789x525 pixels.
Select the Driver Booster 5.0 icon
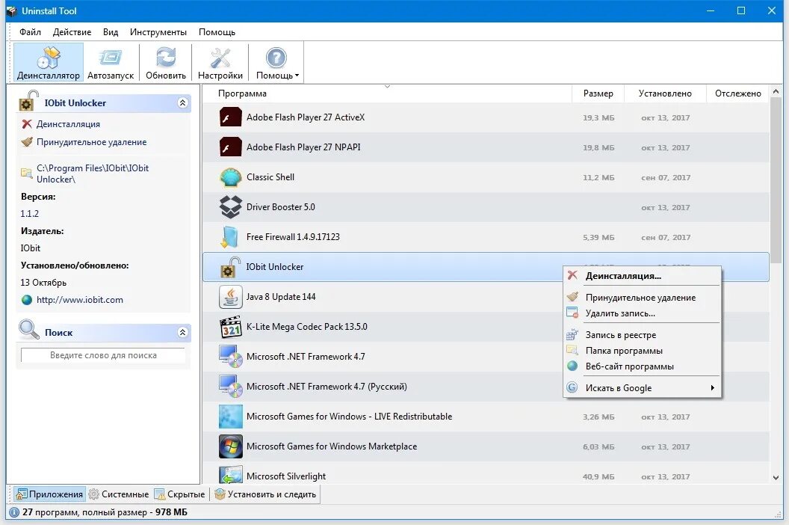coord(230,207)
